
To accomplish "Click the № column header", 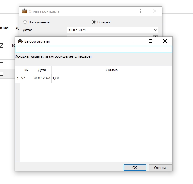I will 26,70.
